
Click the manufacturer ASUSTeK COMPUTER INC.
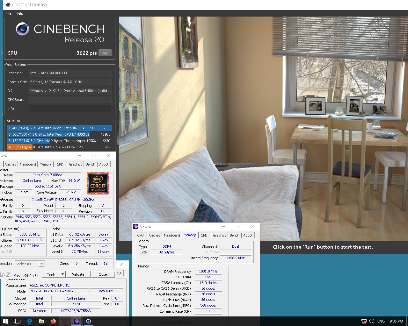tap(76, 285)
